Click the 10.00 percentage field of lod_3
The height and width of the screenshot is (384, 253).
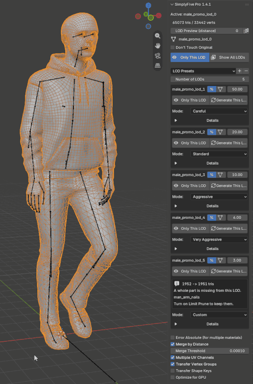[x=237, y=175]
